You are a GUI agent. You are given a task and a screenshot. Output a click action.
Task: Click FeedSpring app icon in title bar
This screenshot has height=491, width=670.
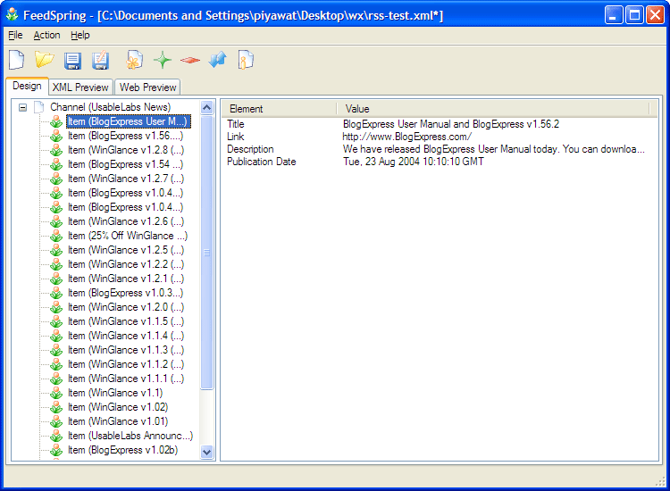(13, 15)
